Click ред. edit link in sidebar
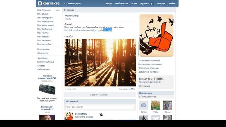 click(57, 10)
